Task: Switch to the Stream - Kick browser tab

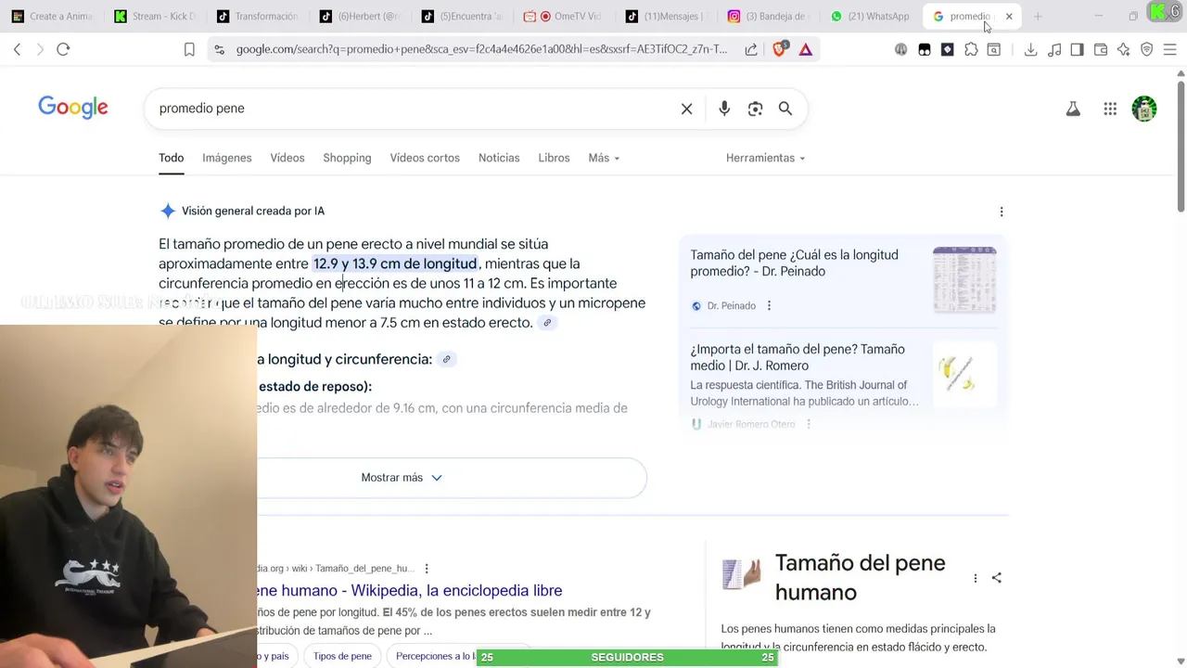Action: coord(155,16)
